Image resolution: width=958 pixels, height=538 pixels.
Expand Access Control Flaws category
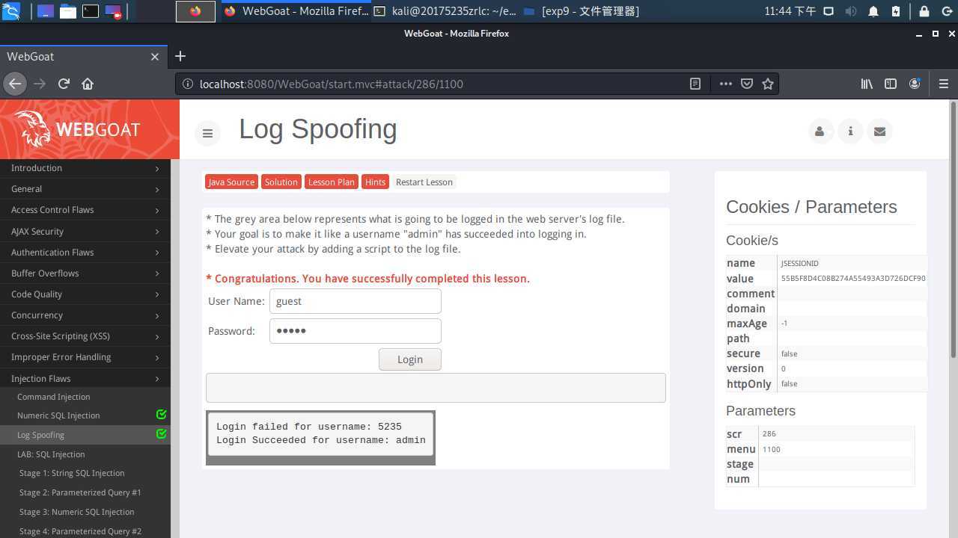[85, 210]
